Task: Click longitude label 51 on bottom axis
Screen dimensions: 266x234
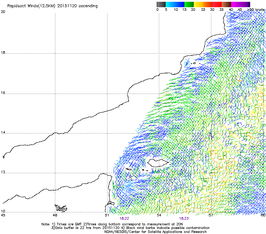Action: point(107,215)
